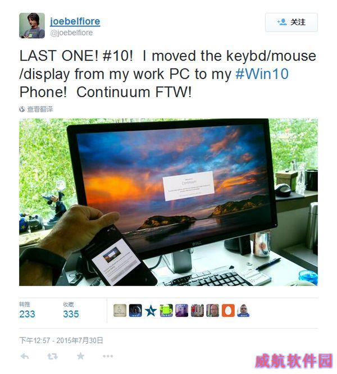Open joebelfiore profile avatar picture
Viewport: 337px width, 374px height.
31,25
